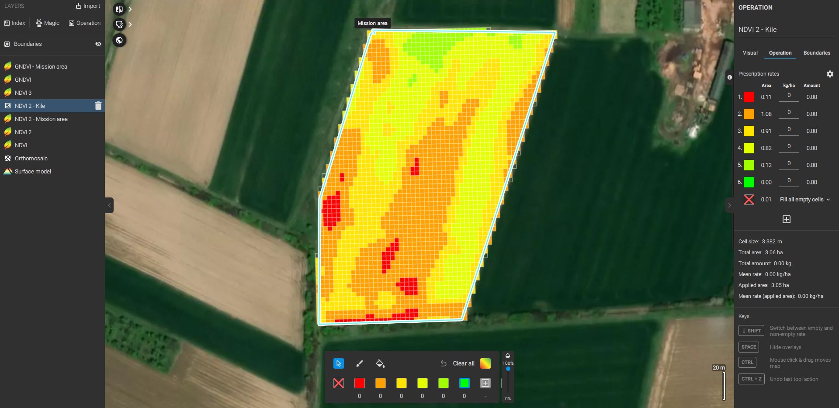Select the brush paint tool
This screenshot has height=408, width=839.
click(x=360, y=363)
